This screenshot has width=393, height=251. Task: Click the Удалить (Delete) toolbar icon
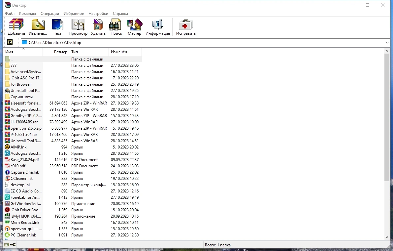point(98,24)
